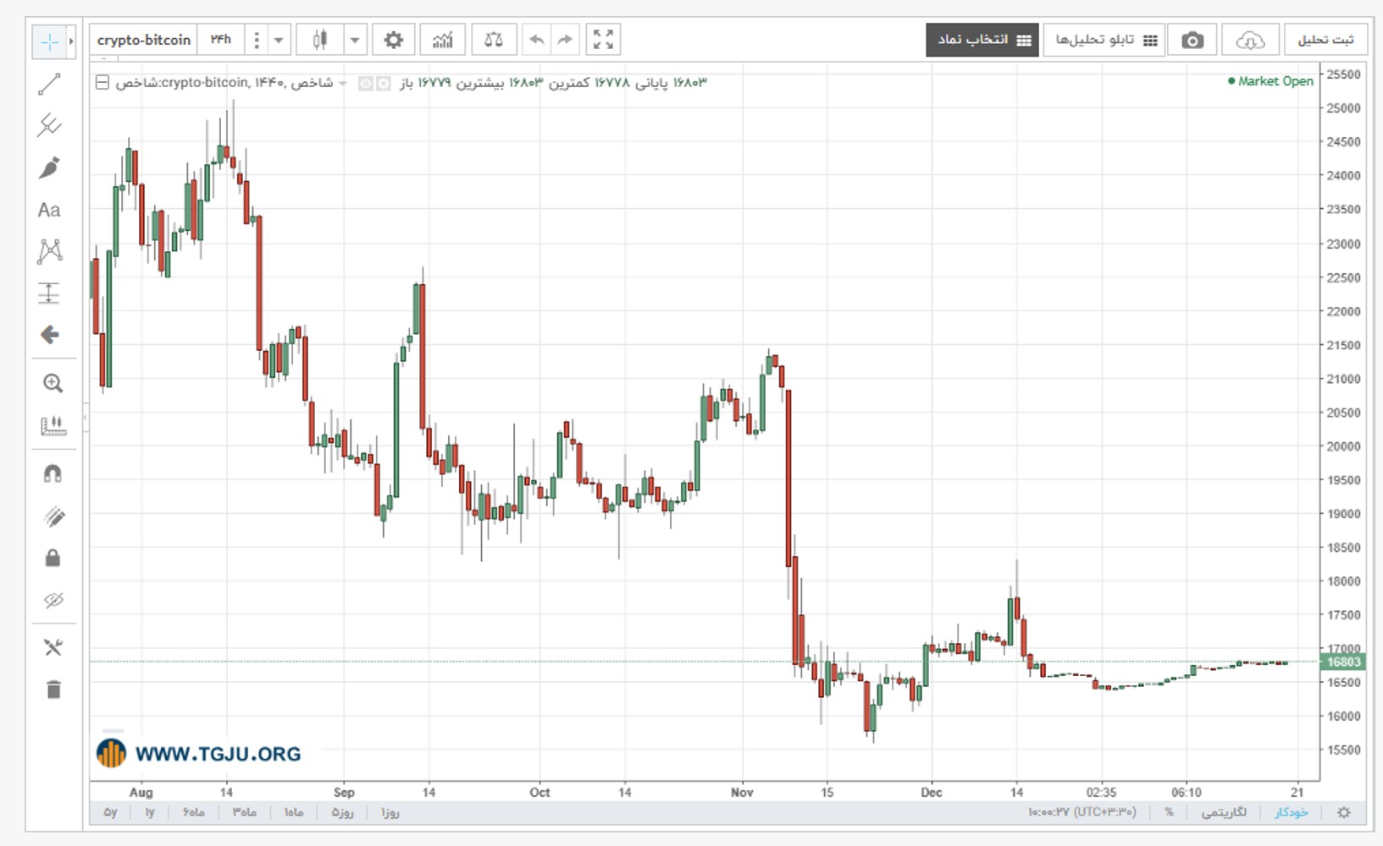Viewport: 1383px width, 846px height.
Task: Click the candlestick chart style icon
Action: point(319,40)
